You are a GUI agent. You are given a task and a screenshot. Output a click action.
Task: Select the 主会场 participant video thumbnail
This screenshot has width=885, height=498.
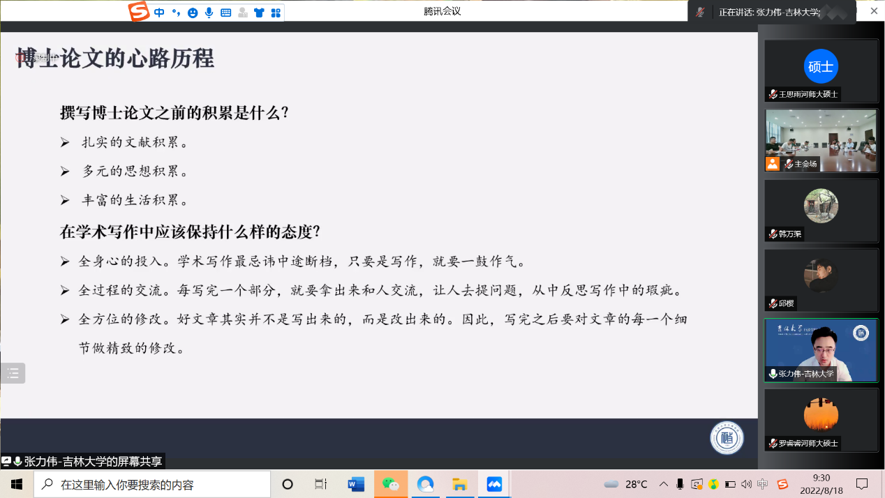point(821,140)
